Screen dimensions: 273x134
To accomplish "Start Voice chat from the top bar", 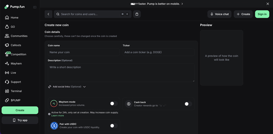I will (219, 14).
